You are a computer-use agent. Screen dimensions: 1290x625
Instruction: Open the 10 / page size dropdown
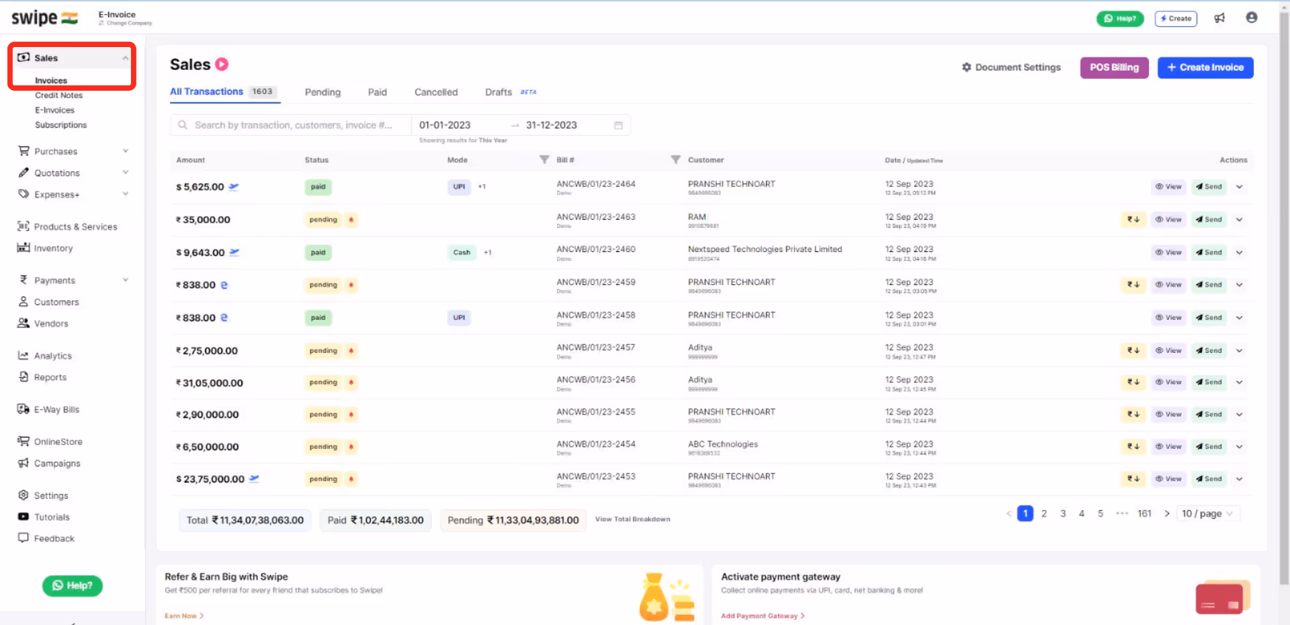tap(1208, 514)
